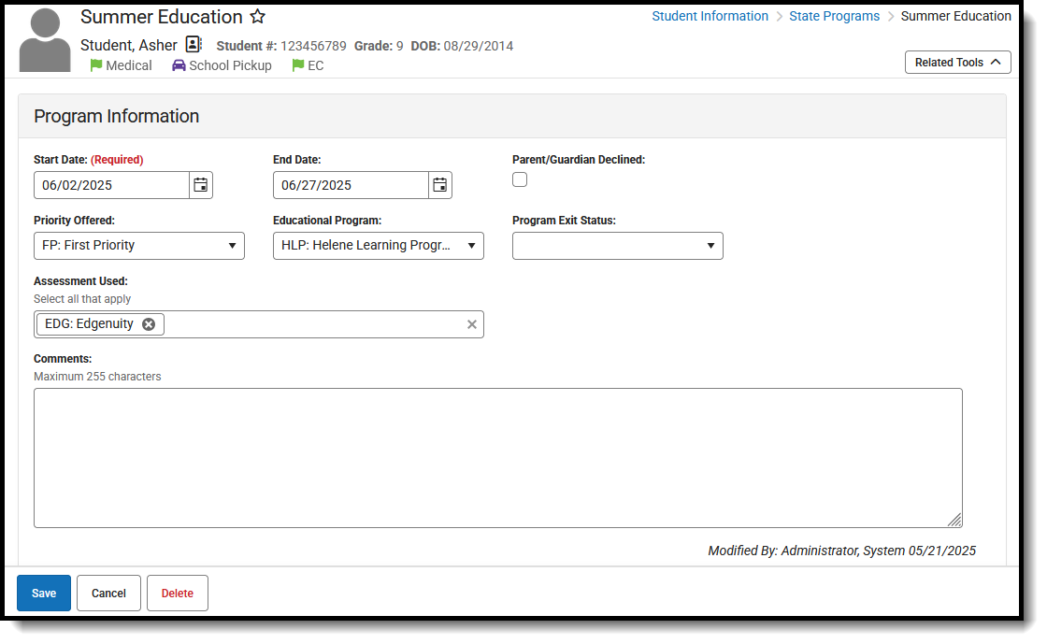Click student name Student, Asher
This screenshot has width=1047, height=644.
129,46
